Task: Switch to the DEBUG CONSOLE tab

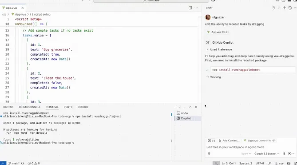Action: pyautogui.click(x=30, y=107)
